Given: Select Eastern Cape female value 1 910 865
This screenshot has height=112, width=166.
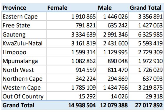Looking at the screenshot, I should pos(83,17).
